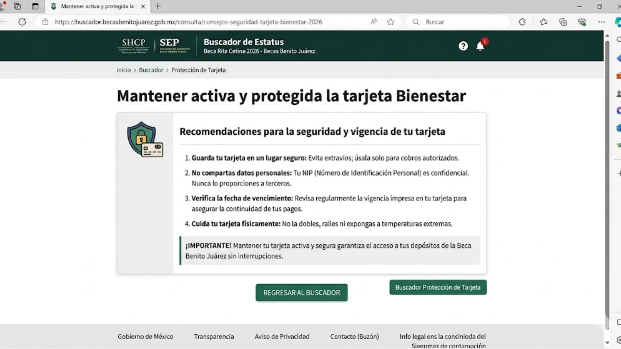Click REGRESAR AL BUSCADOR button
This screenshot has height=349, width=621.
pos(301,293)
